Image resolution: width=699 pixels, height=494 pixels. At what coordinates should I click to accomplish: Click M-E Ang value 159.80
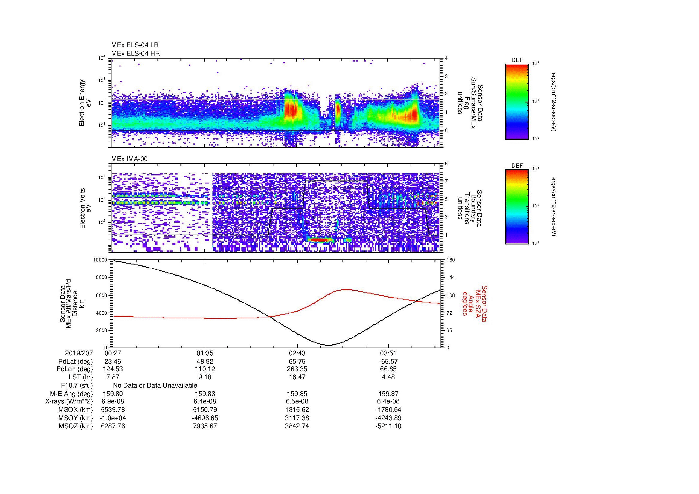tap(113, 394)
